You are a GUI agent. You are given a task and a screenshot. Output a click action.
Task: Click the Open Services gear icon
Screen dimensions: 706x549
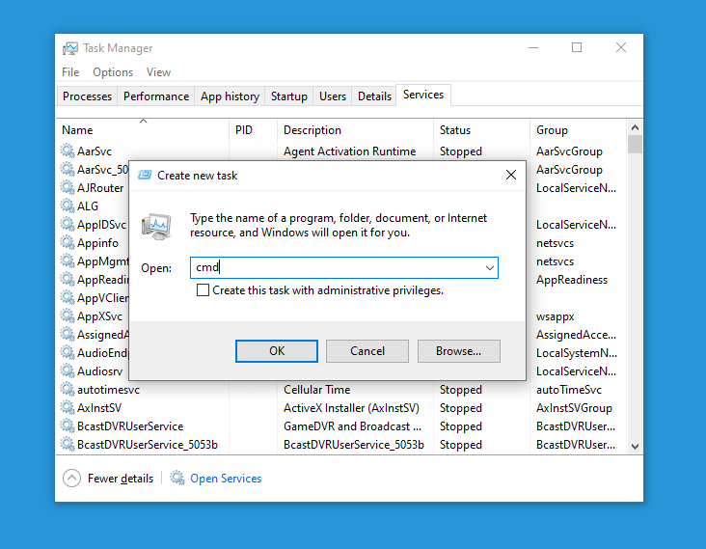point(177,478)
